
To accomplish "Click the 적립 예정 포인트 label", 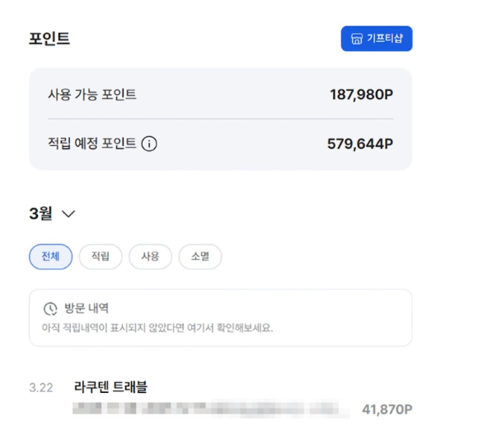I will tap(91, 144).
